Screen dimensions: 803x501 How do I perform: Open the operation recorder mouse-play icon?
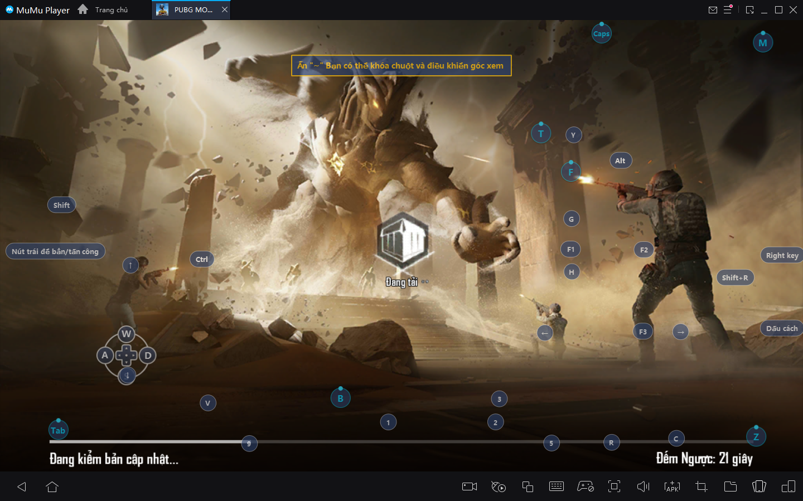pyautogui.click(x=499, y=487)
